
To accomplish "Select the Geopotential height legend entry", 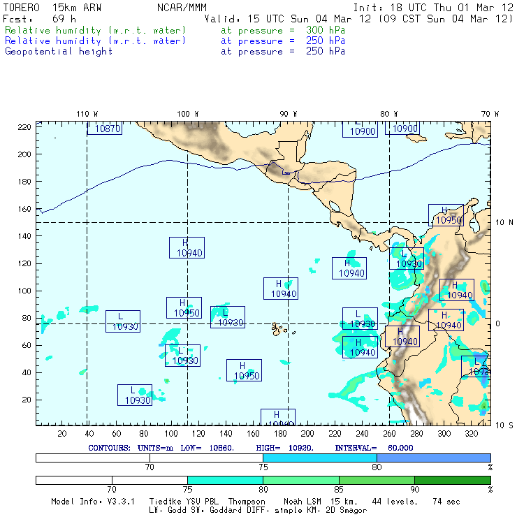I will [x=59, y=52].
